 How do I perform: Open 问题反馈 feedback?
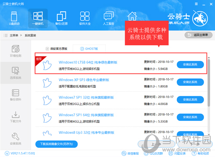[x=177, y=154]
